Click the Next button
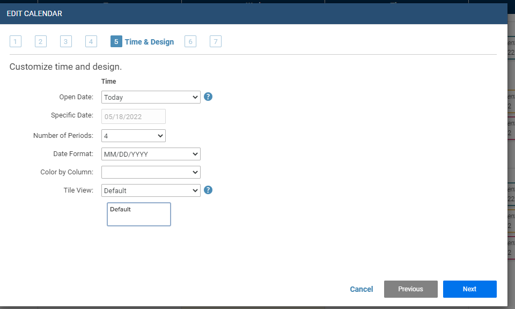 pyautogui.click(x=469, y=289)
